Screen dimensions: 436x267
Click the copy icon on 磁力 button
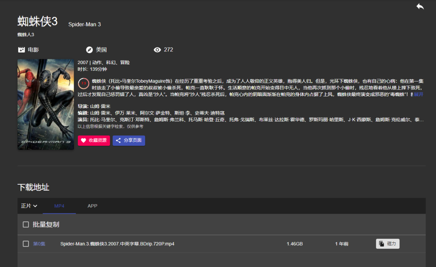[381, 244]
